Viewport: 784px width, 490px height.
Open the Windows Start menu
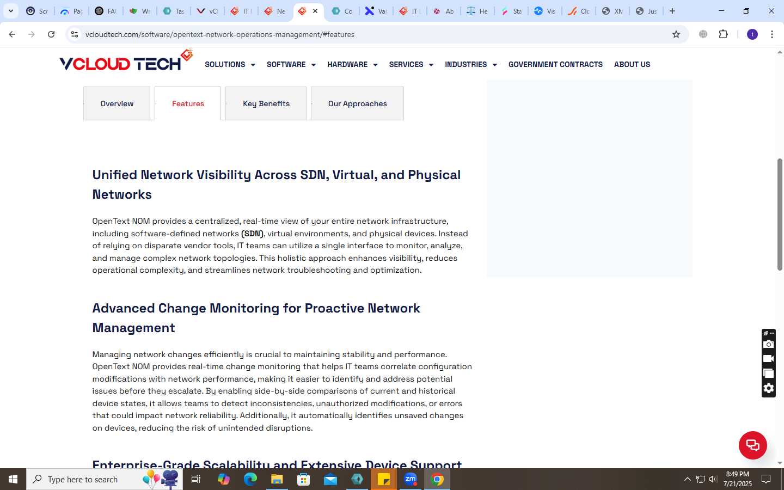pos(13,479)
